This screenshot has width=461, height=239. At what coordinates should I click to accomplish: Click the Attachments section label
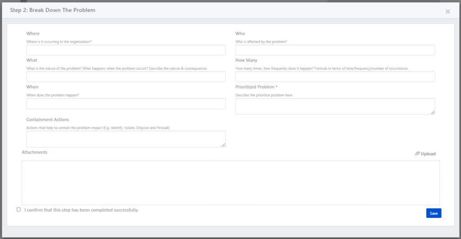(34, 153)
